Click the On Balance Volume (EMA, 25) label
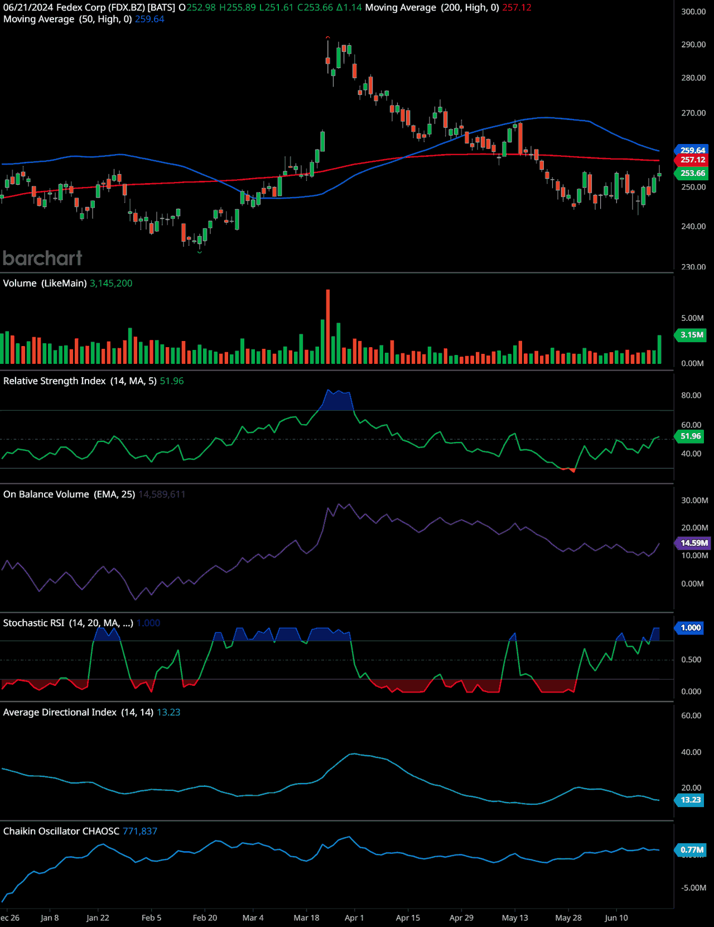The height and width of the screenshot is (927, 714). (69, 494)
